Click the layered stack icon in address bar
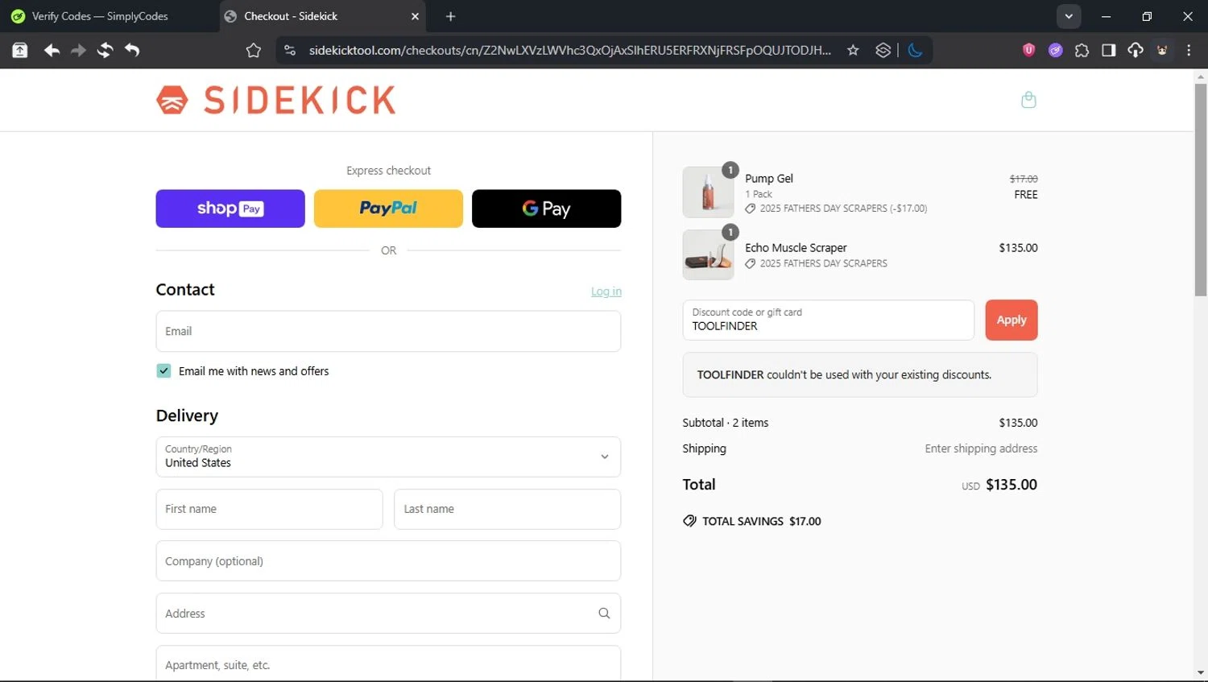Image resolution: width=1208 pixels, height=682 pixels. [x=883, y=51]
